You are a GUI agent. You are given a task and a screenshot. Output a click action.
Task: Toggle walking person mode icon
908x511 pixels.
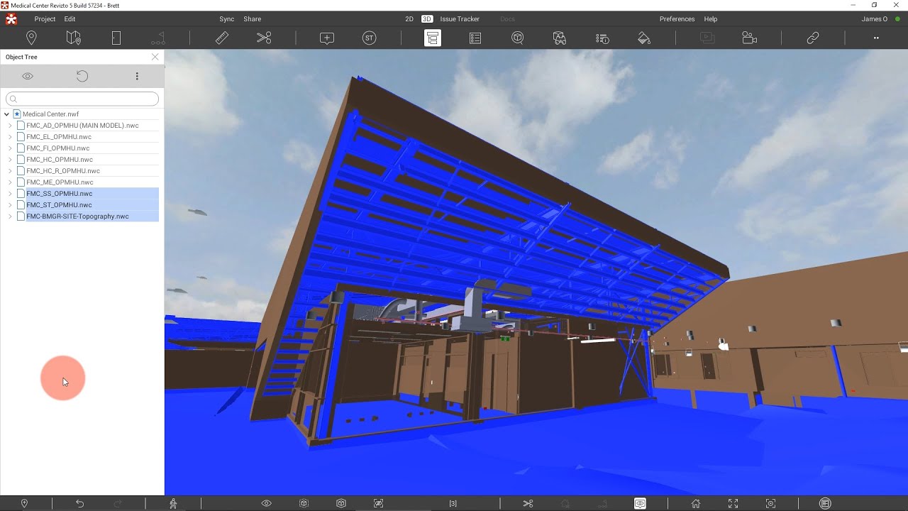[173, 503]
